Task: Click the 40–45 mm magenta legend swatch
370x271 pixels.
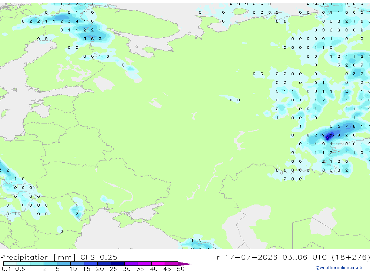Action: coord(158,264)
